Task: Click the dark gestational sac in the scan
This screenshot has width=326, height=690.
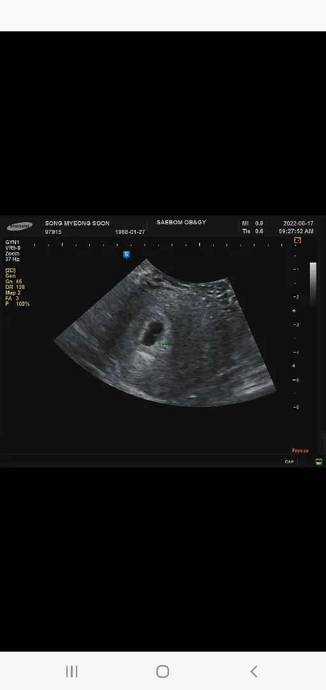Action: pyautogui.click(x=152, y=333)
